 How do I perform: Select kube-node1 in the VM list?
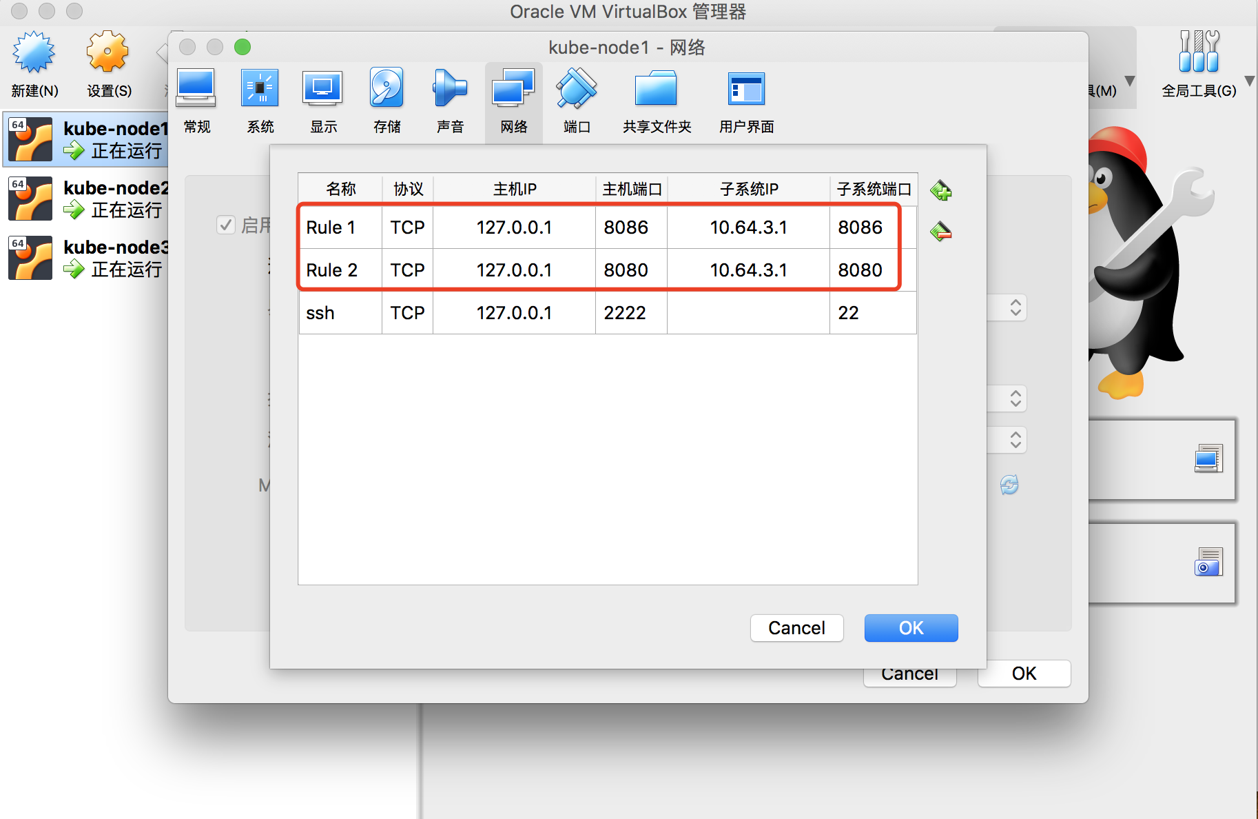86,139
